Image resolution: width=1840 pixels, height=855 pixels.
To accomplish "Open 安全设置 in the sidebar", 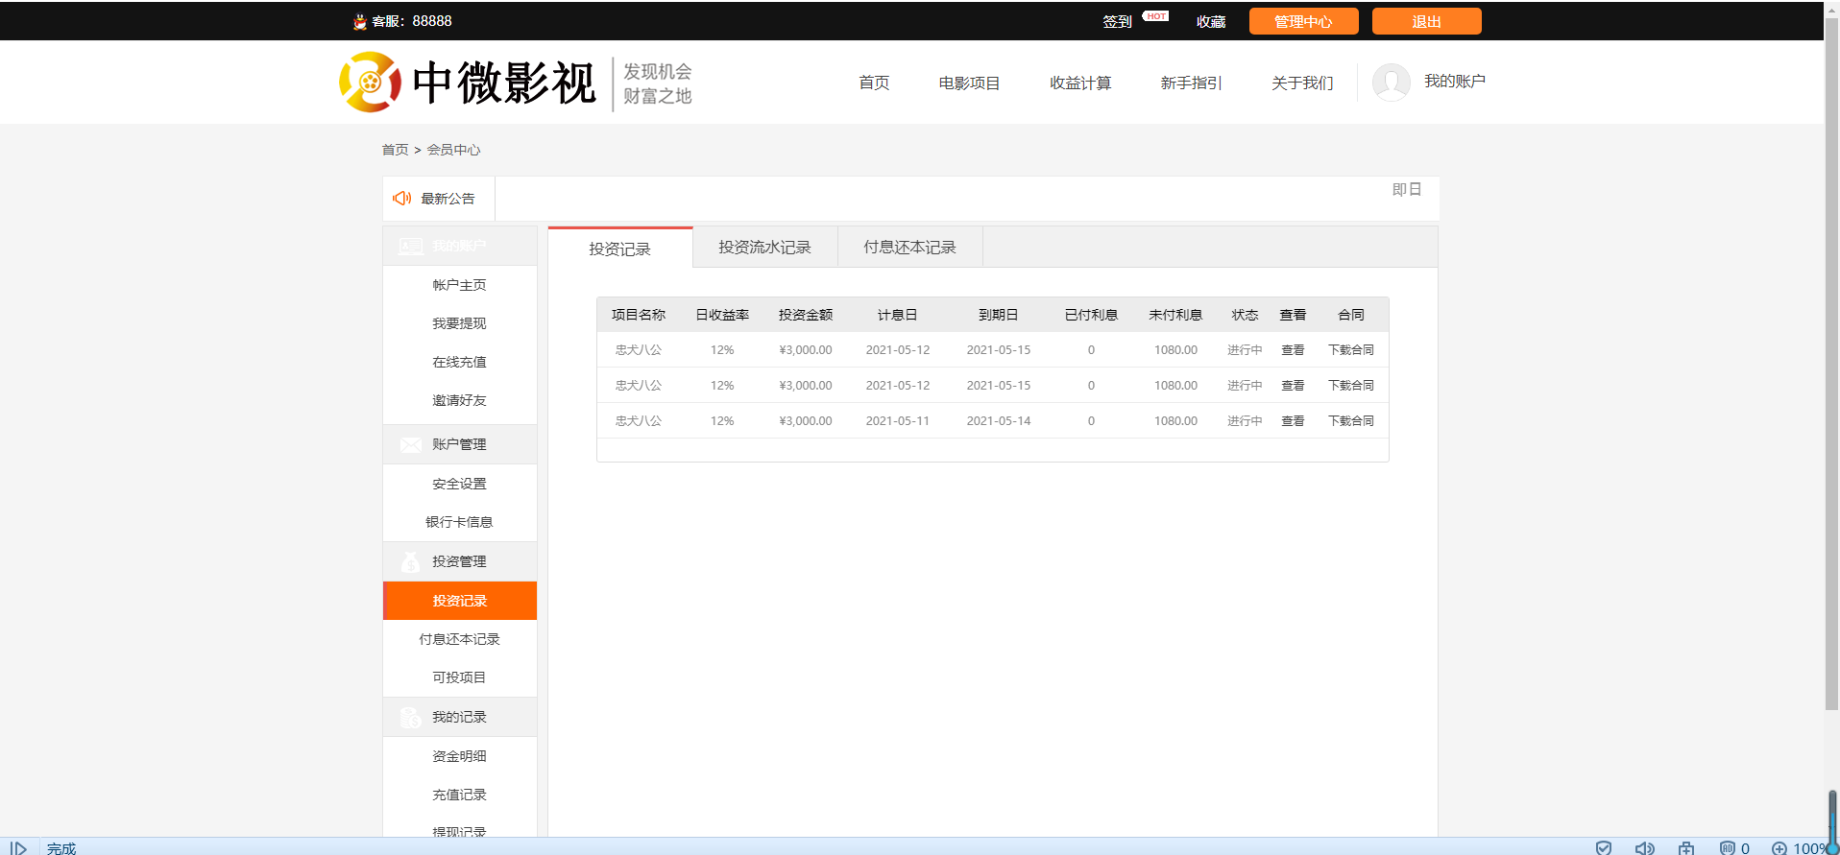I will (x=460, y=484).
